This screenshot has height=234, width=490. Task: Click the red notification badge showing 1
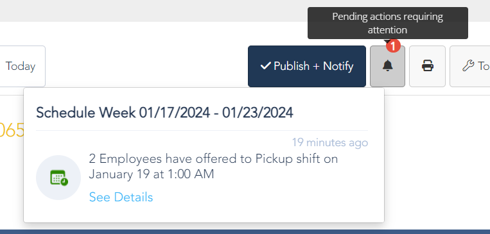[393, 46]
